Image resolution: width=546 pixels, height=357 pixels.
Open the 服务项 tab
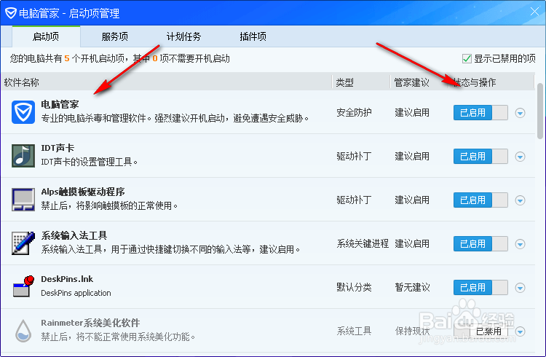tap(114, 36)
